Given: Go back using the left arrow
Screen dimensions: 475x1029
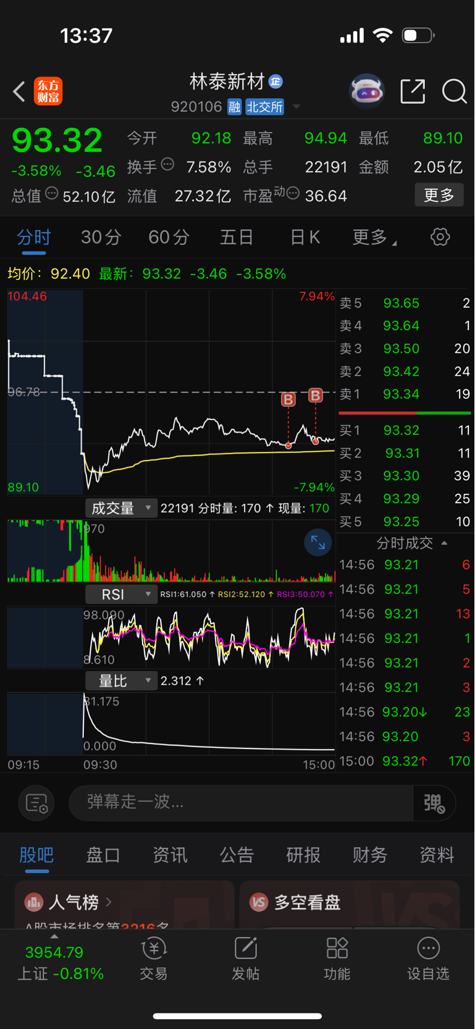Looking at the screenshot, I should (19, 91).
